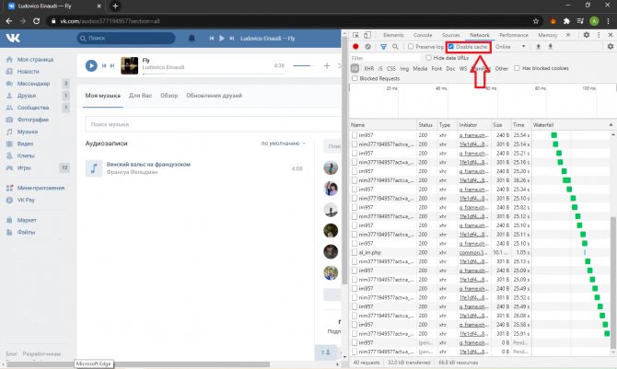Click the Поиск музыки input field

tap(213, 124)
